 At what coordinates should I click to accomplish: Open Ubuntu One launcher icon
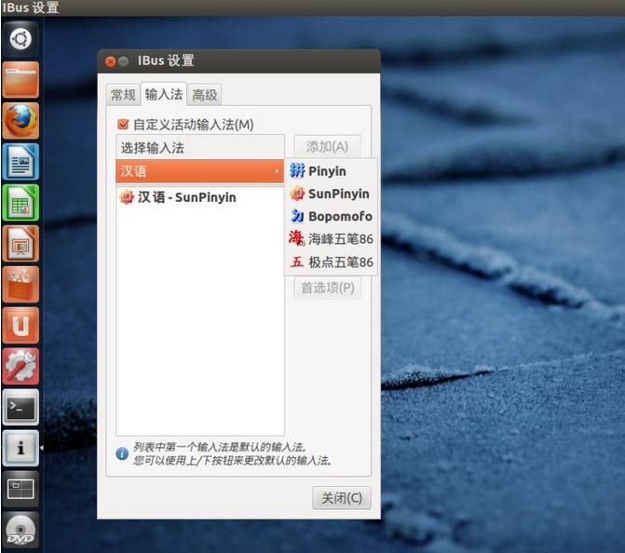[x=20, y=326]
